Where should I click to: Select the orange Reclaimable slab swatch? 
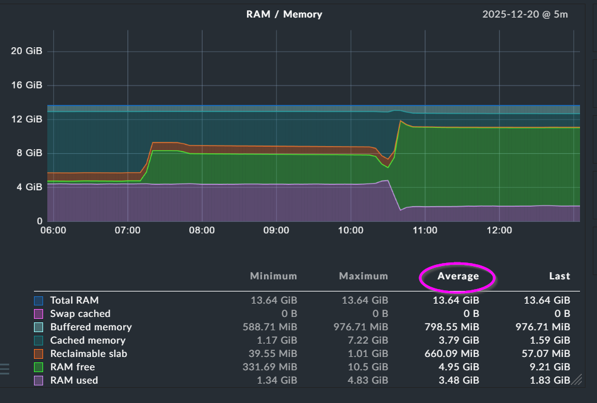coord(39,354)
